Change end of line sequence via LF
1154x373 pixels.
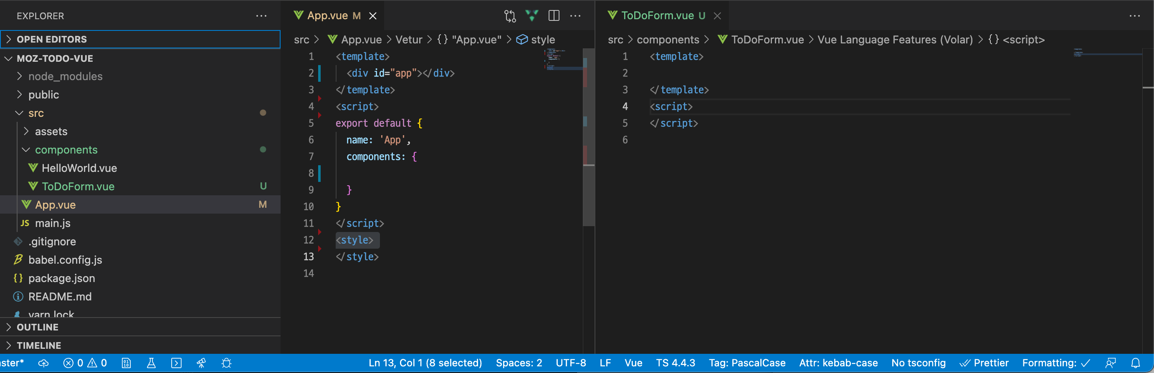point(605,363)
